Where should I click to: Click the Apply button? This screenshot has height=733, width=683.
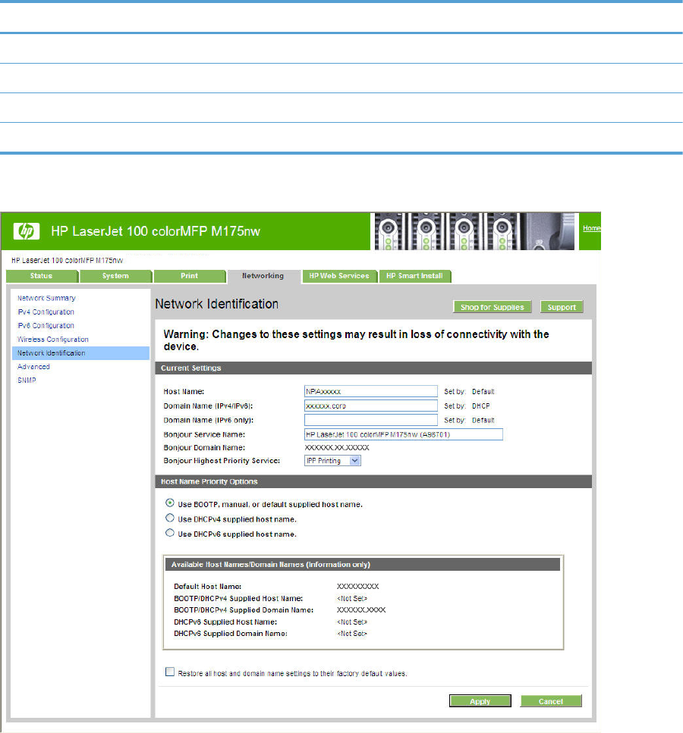pos(480,701)
